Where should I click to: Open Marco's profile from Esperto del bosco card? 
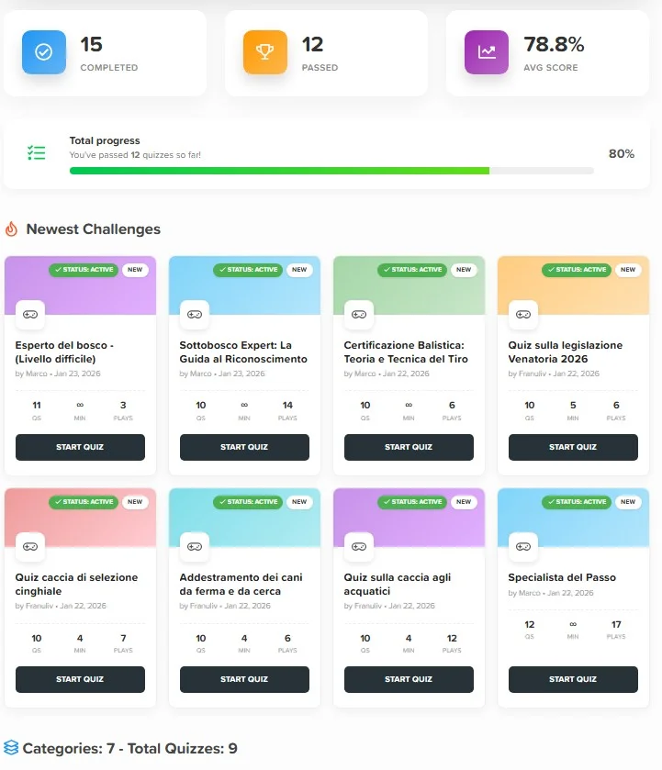coord(67,374)
